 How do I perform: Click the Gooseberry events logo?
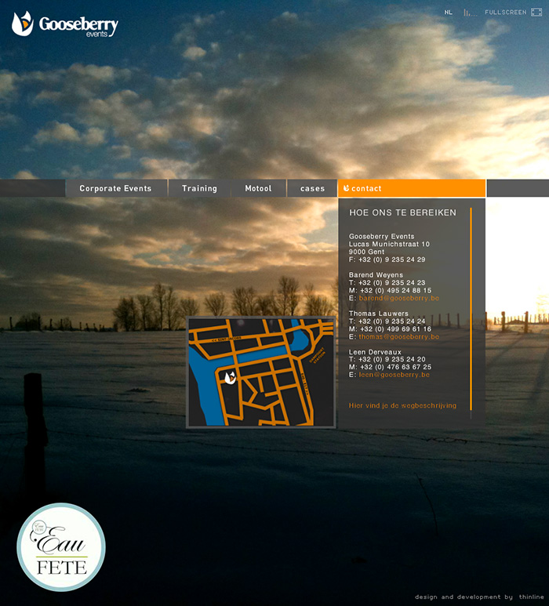coord(65,24)
